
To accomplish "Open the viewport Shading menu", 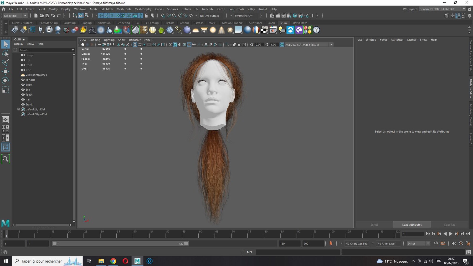I will point(95,40).
